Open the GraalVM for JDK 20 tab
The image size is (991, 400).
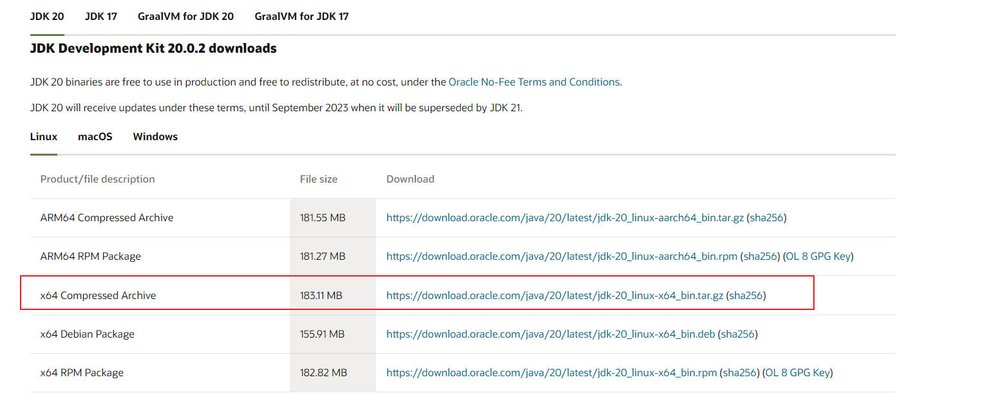185,16
